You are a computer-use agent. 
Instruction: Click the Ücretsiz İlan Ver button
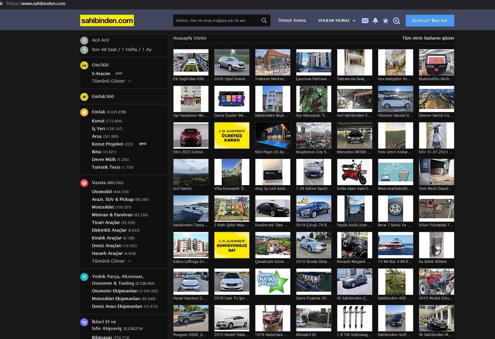(430, 20)
